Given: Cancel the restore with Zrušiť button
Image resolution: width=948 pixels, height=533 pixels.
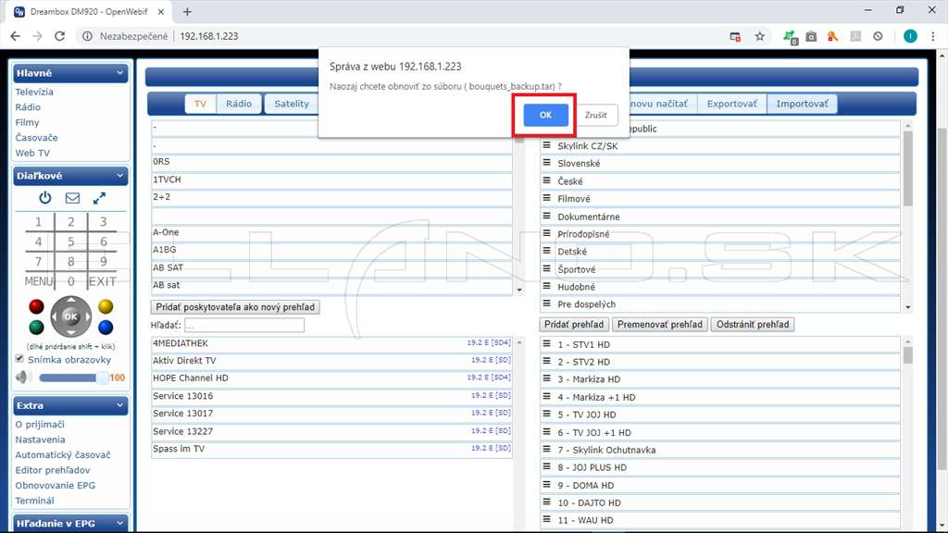Looking at the screenshot, I should 595,115.
